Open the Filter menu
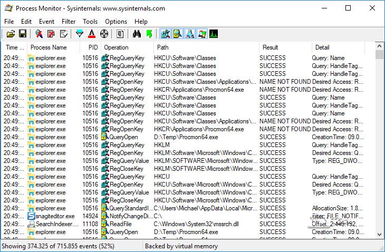Image resolution: width=385 pixels, height=252 pixels. pos(69,22)
